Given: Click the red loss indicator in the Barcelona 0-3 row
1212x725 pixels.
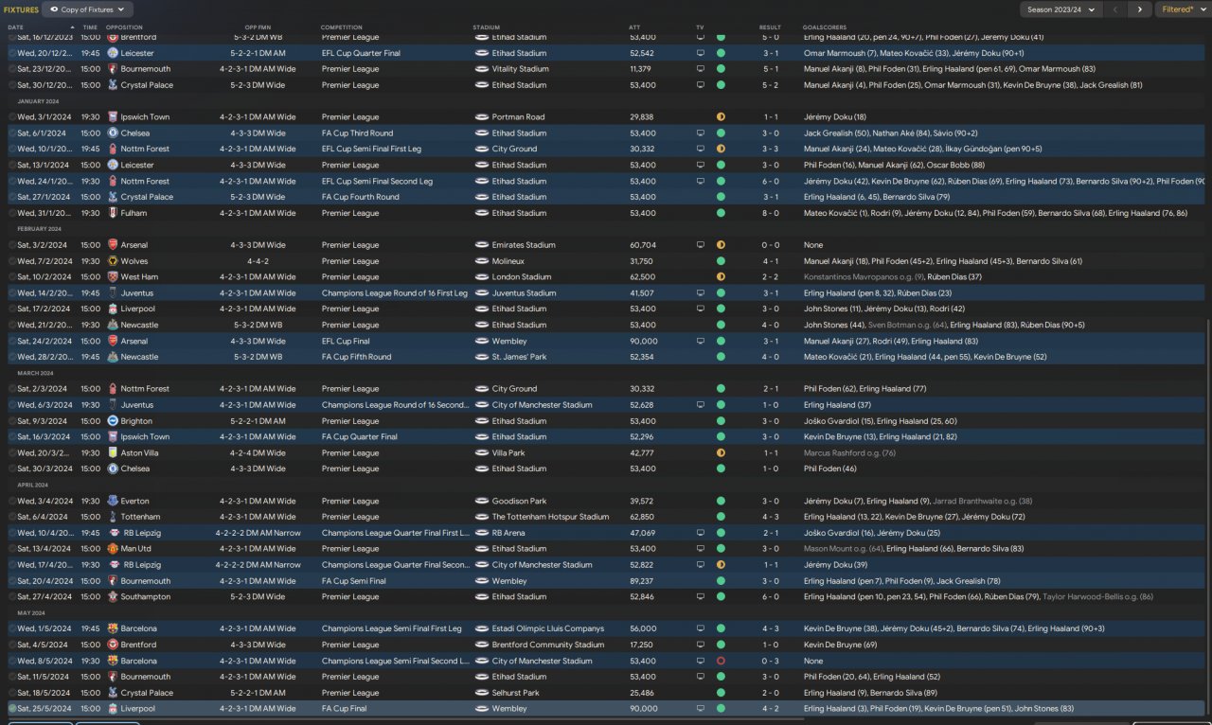Looking at the screenshot, I should [721, 661].
